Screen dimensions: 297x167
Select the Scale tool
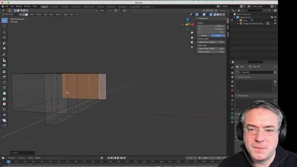point(4,43)
